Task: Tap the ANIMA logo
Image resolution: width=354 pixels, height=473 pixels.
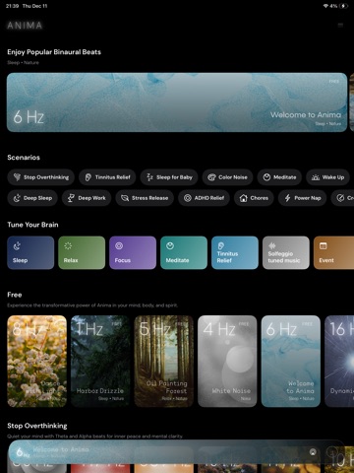Action: tap(25, 26)
